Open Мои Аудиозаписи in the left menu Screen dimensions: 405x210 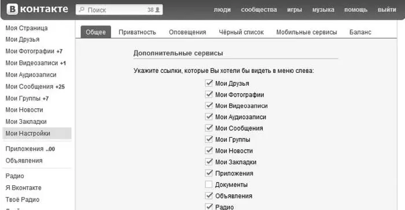point(31,75)
